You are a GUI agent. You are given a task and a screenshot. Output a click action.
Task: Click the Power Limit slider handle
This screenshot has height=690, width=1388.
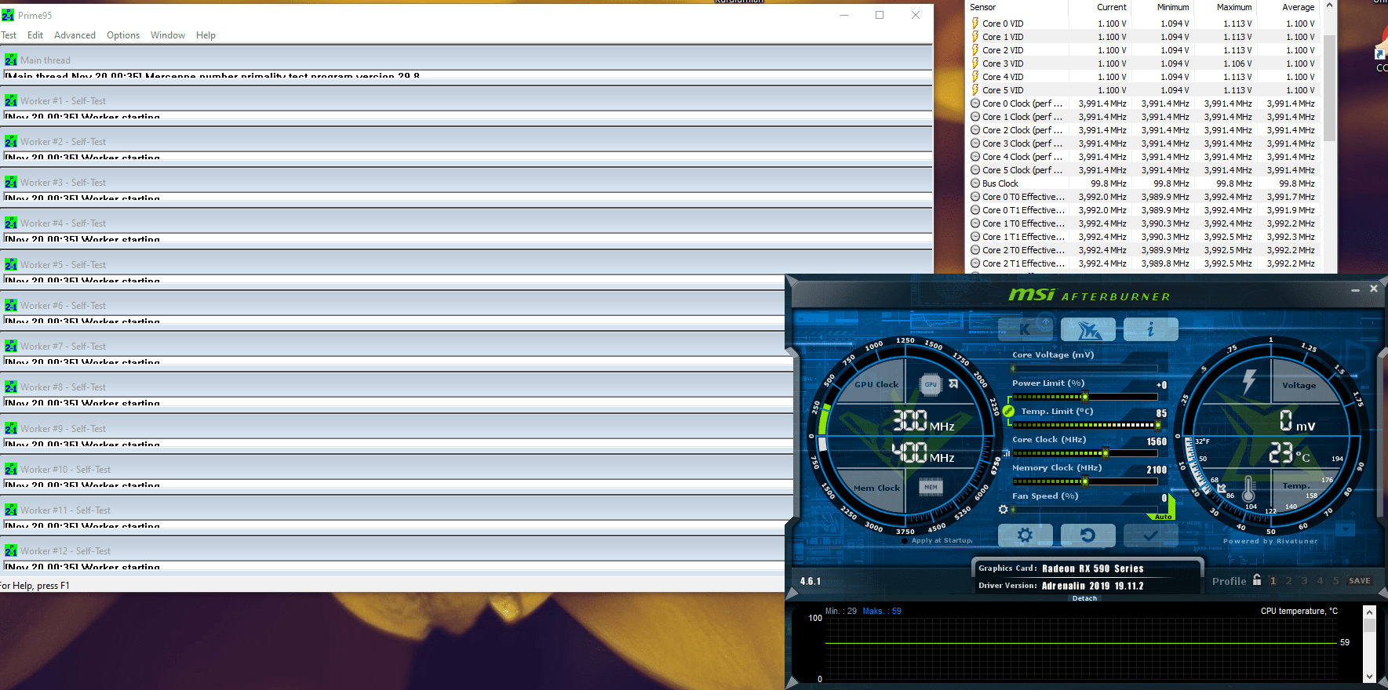click(x=1085, y=397)
